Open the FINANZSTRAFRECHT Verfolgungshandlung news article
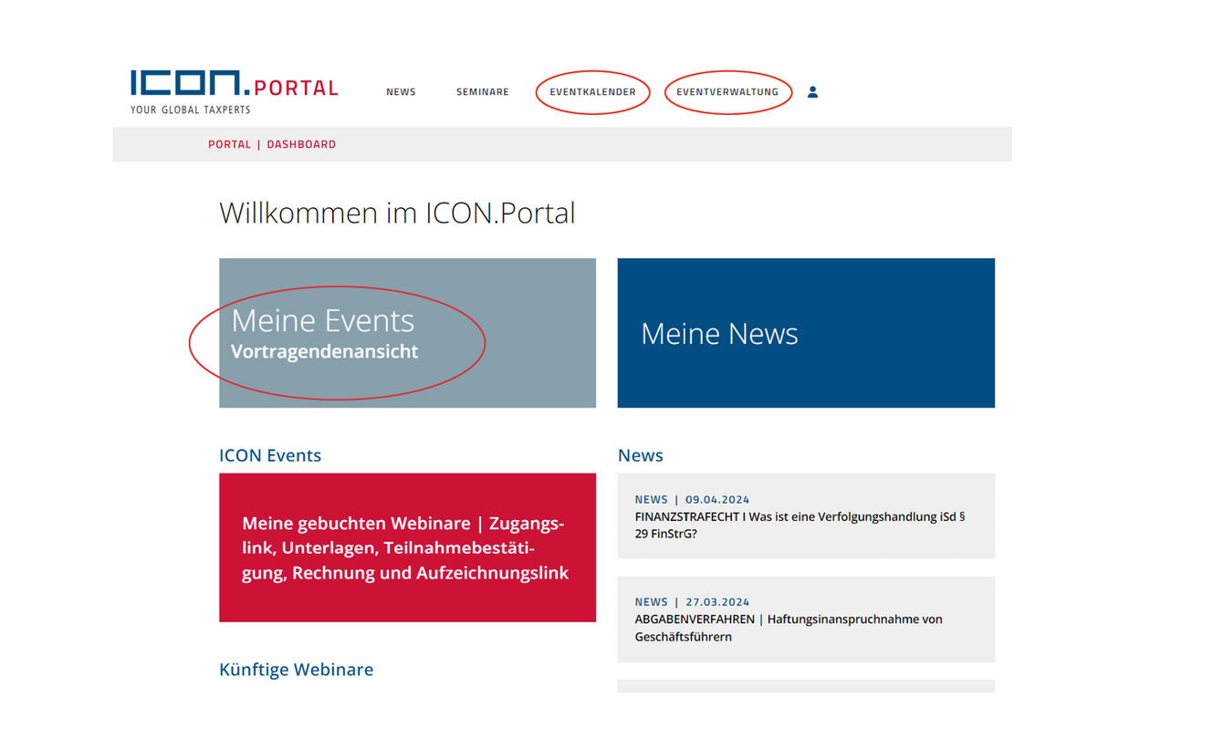1223x750 pixels. point(806,516)
